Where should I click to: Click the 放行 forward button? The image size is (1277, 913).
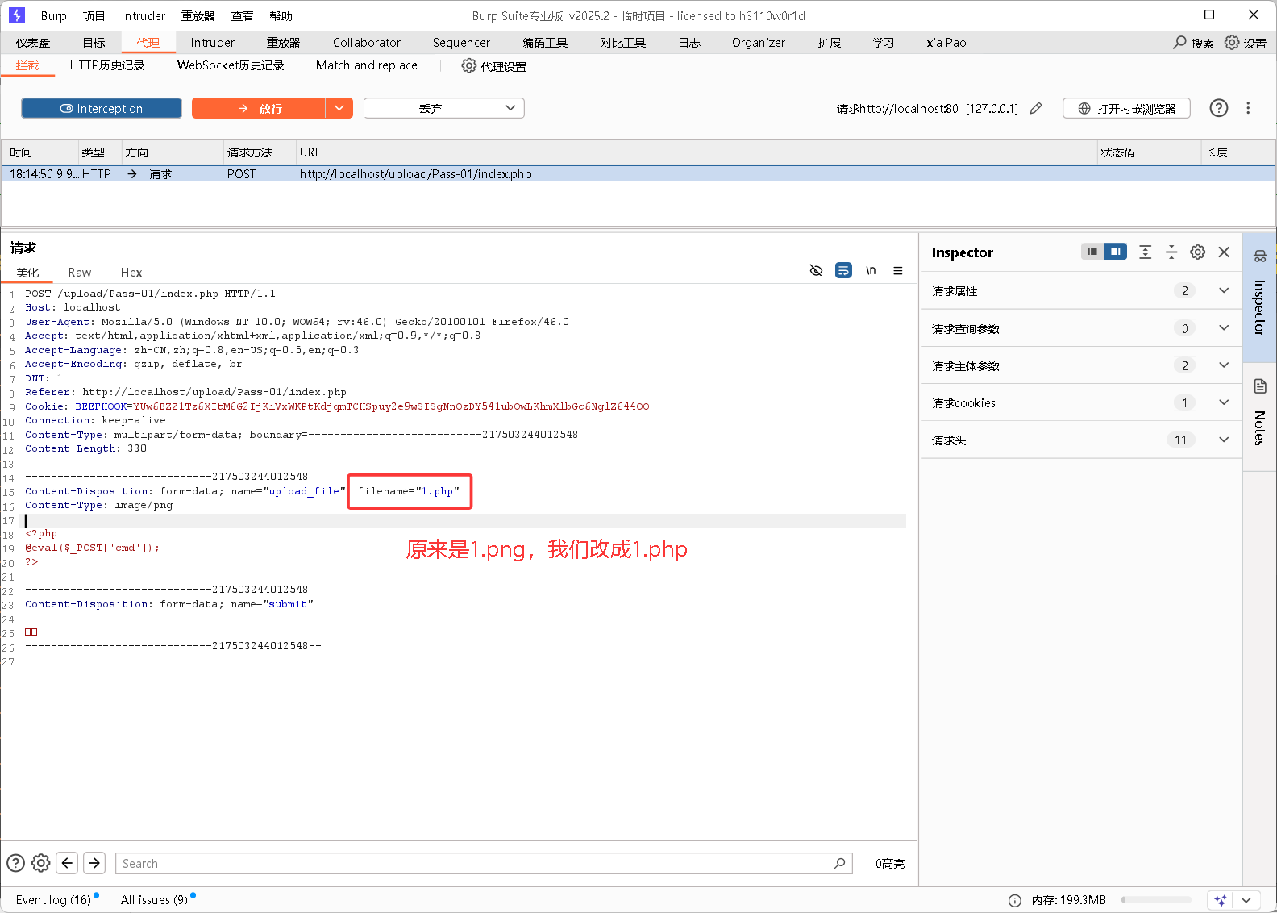tap(259, 108)
